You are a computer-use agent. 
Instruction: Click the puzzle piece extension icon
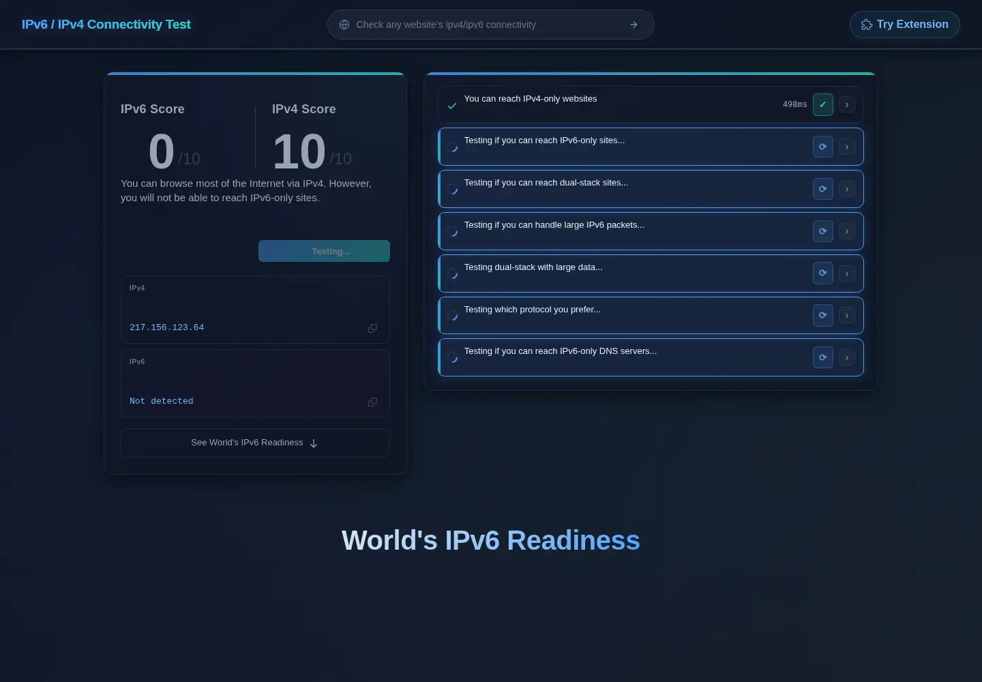point(867,25)
